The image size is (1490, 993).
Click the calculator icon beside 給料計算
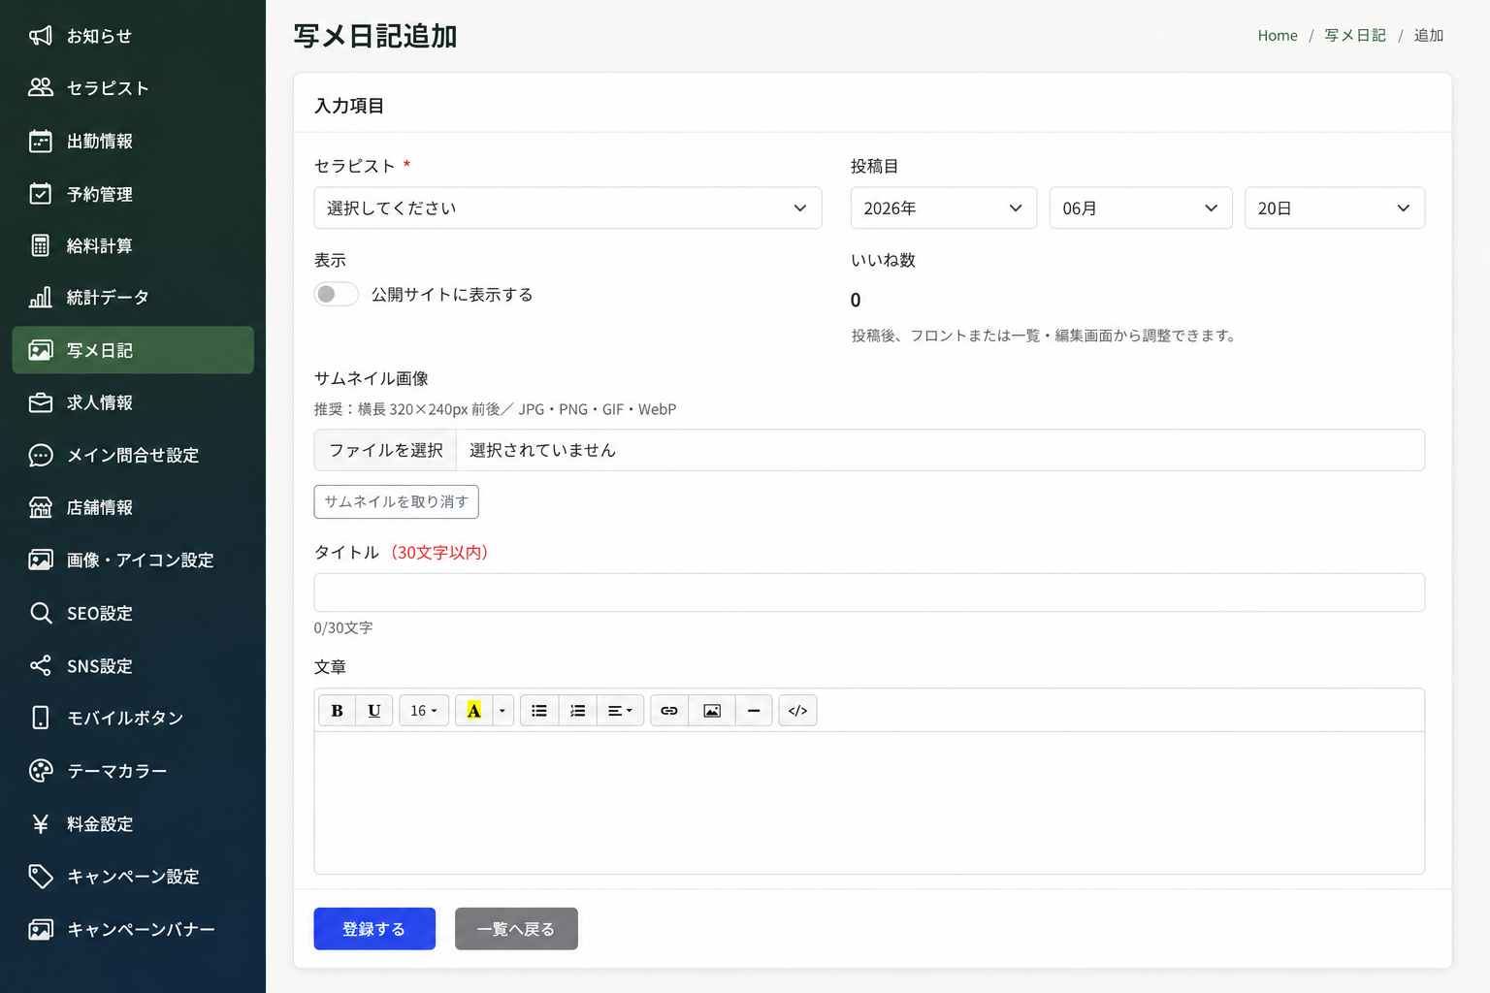[41, 245]
